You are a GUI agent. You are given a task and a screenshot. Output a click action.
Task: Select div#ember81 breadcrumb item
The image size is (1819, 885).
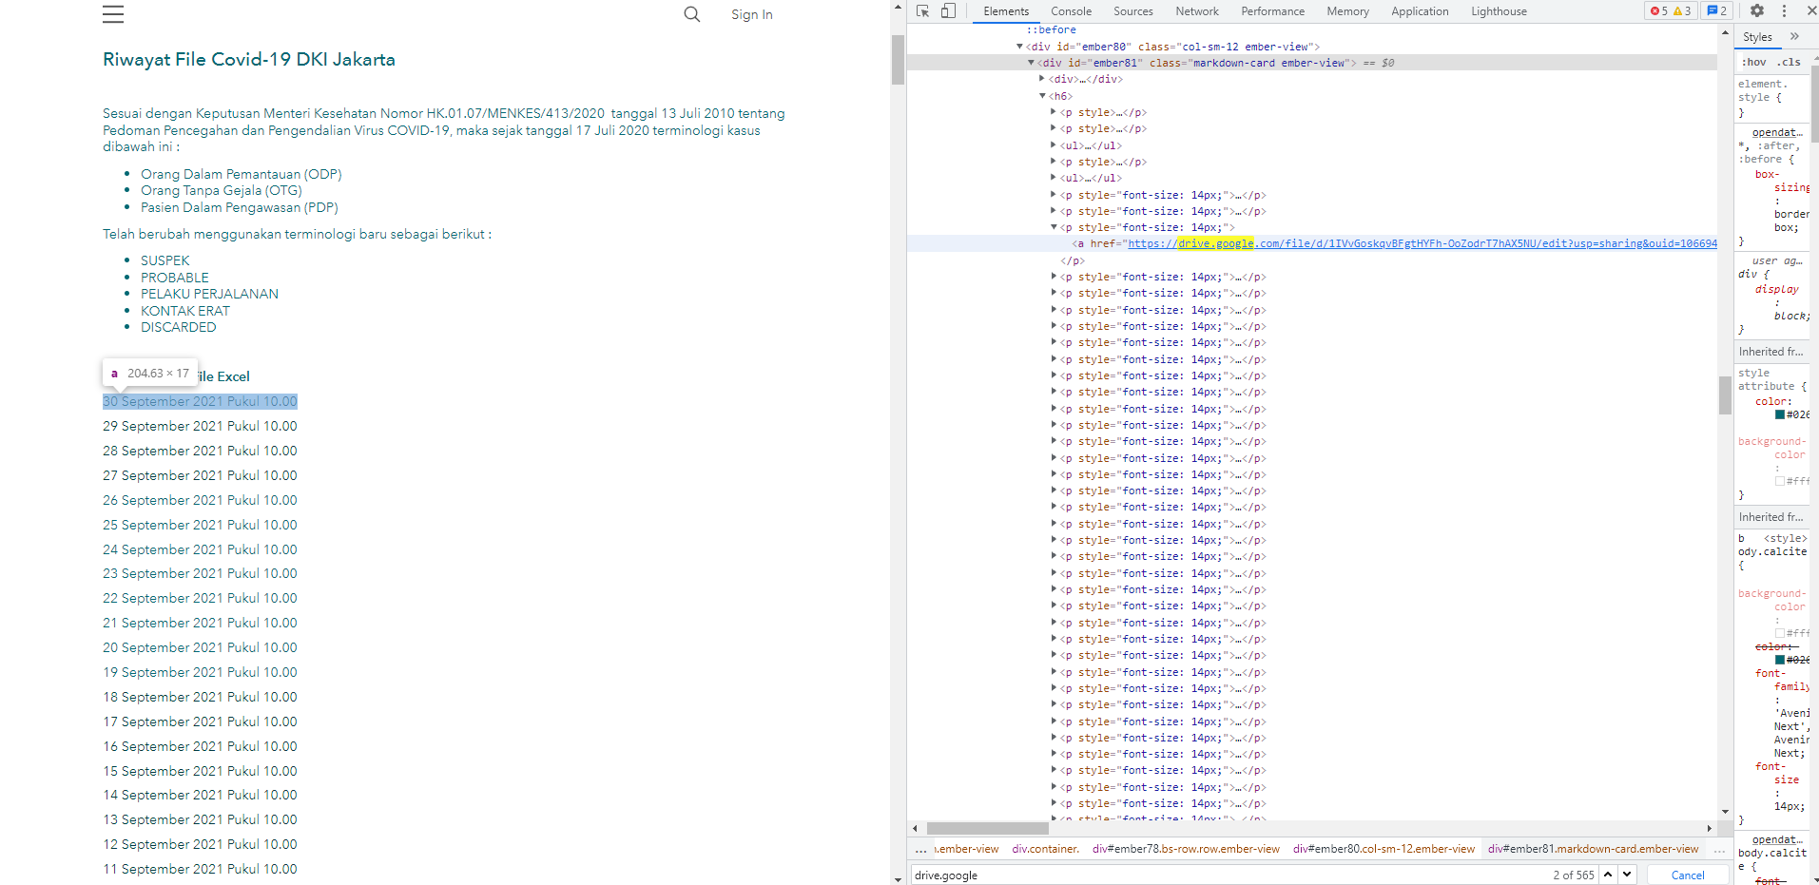pyautogui.click(x=1593, y=849)
